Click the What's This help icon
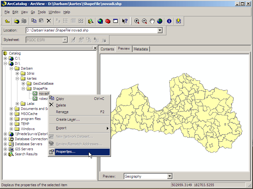The height and width of the screenshot is (189, 253). 125,21
